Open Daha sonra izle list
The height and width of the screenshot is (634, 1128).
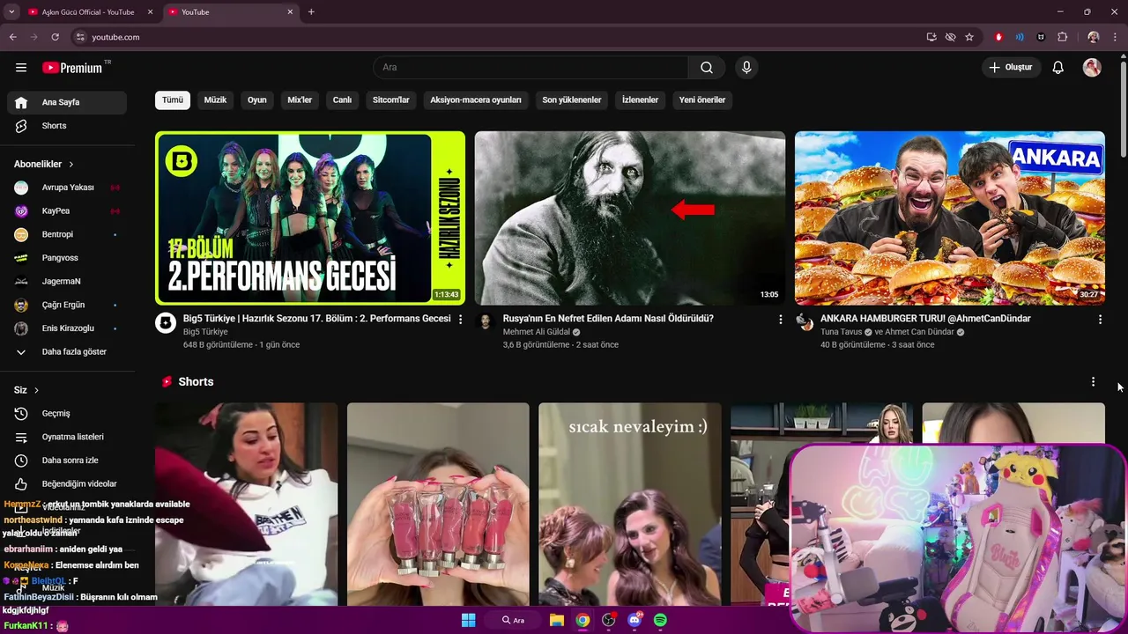point(67,461)
